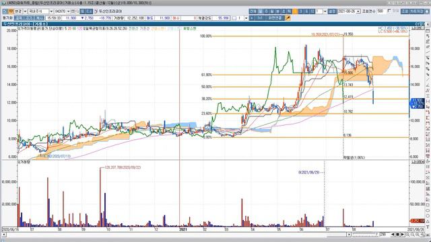The height and width of the screenshot is (242, 431).
Task: Click the 61.80% Fibonacci level label
Action: pyautogui.click(x=207, y=75)
